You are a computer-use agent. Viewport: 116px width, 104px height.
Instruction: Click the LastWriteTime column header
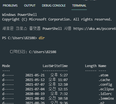55,66
